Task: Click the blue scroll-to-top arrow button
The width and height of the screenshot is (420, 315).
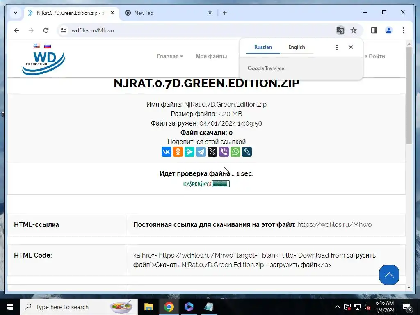Action: click(x=389, y=275)
